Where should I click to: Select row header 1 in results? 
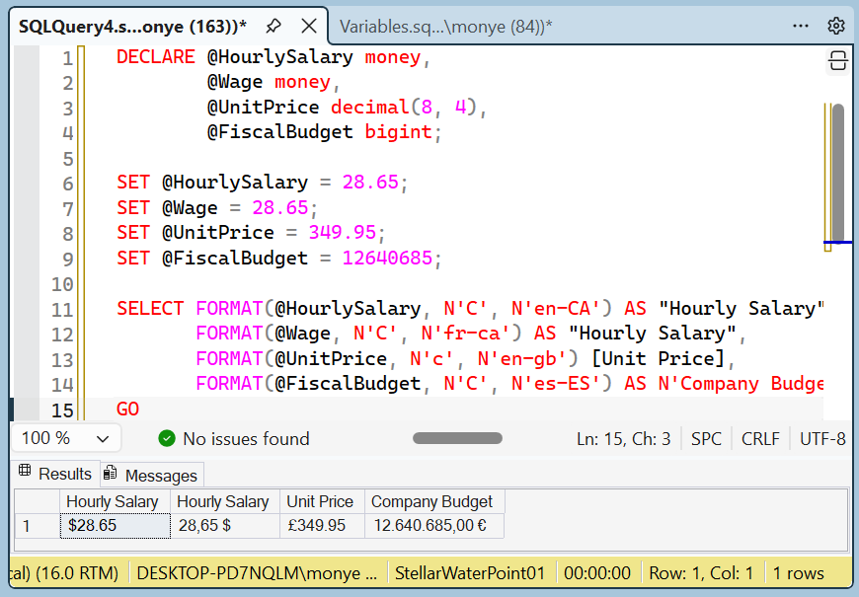click(x=37, y=526)
